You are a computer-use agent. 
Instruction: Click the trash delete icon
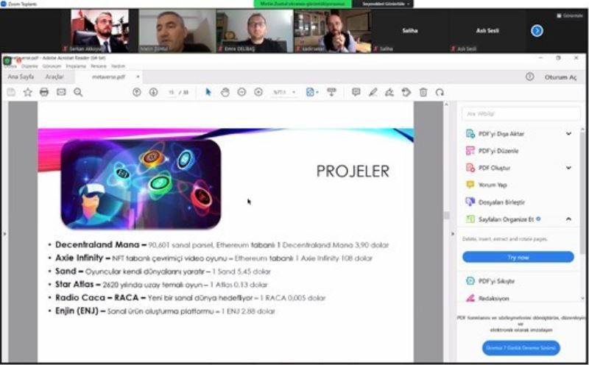(x=423, y=92)
